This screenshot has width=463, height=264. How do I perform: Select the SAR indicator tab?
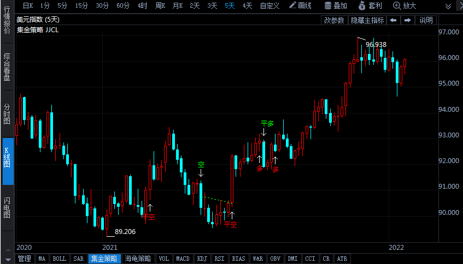(79, 259)
